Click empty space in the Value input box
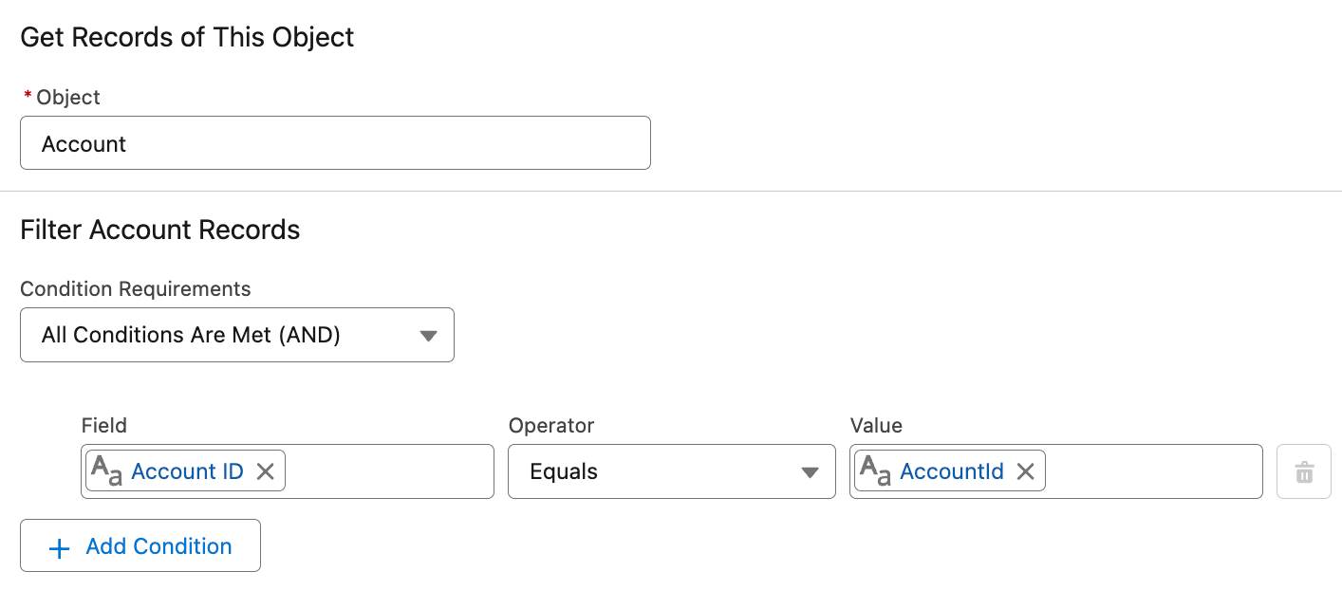The height and width of the screenshot is (590, 1342). (x=1152, y=471)
